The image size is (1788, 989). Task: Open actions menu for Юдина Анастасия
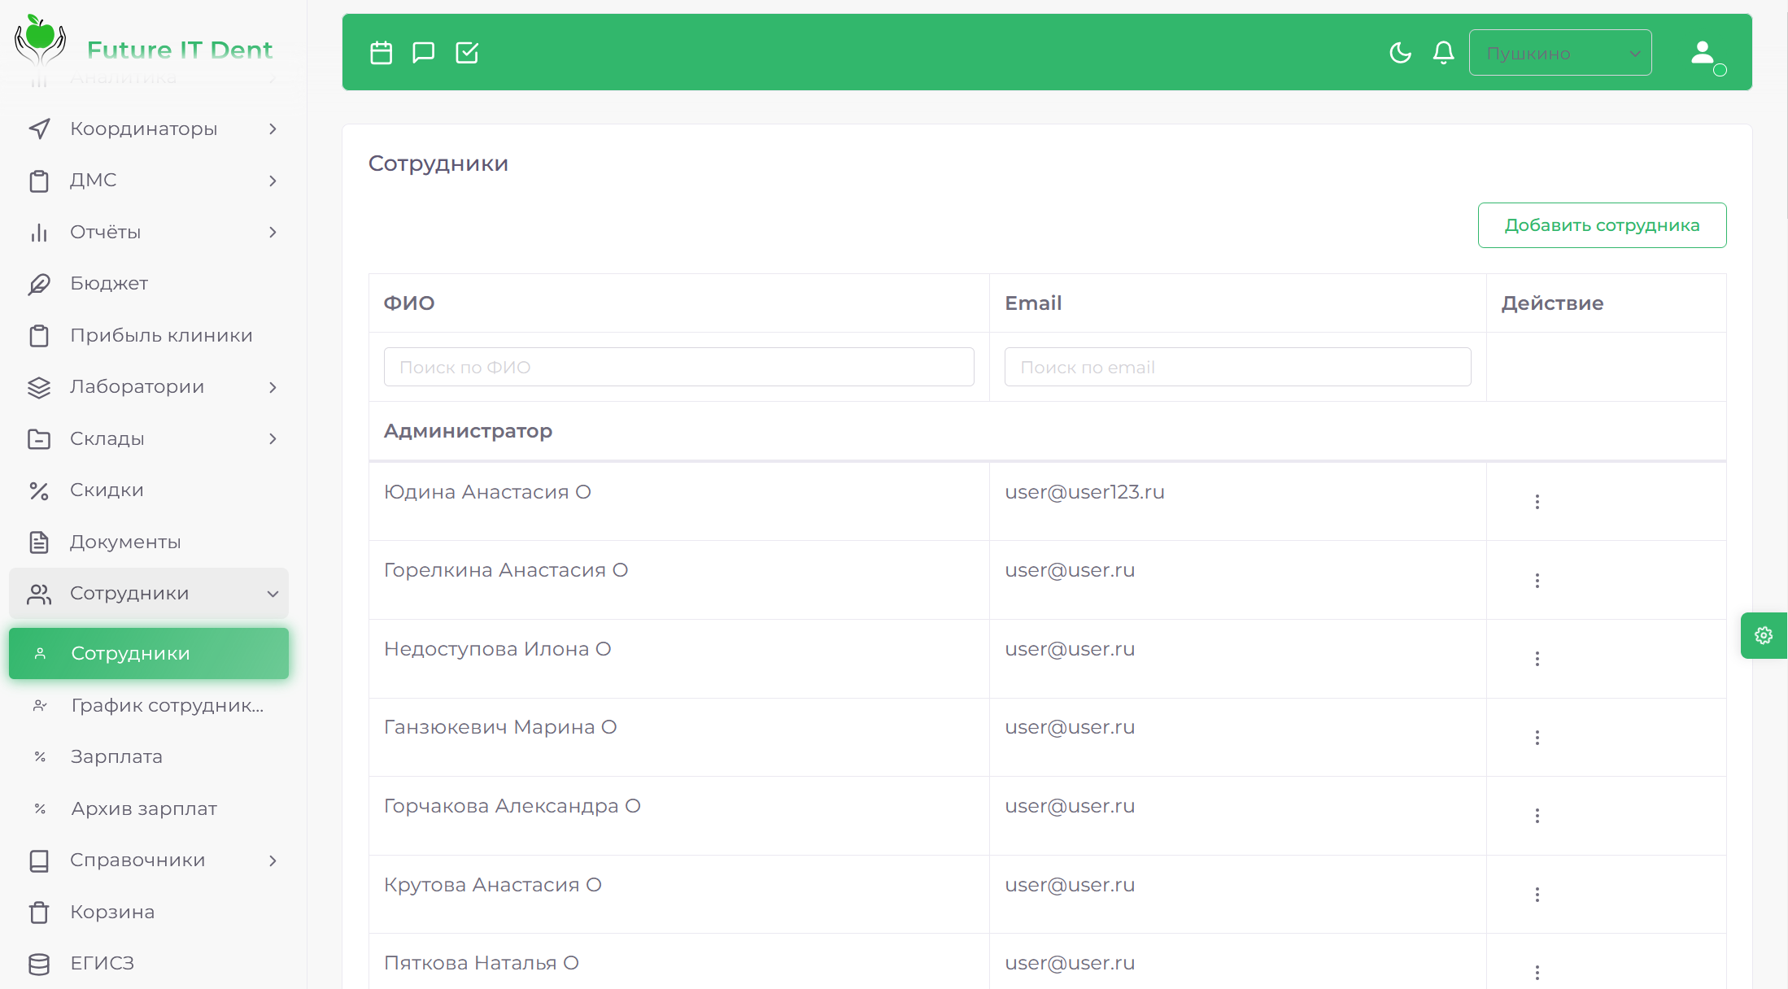(x=1537, y=502)
